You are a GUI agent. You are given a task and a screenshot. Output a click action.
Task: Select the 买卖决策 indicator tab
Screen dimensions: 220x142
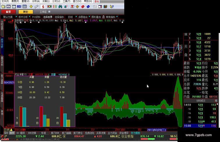pyautogui.click(x=101, y=133)
